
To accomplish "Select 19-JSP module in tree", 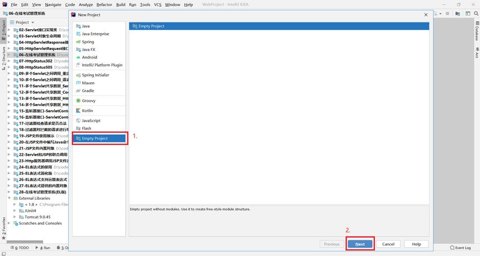I will pyautogui.click(x=37, y=136).
